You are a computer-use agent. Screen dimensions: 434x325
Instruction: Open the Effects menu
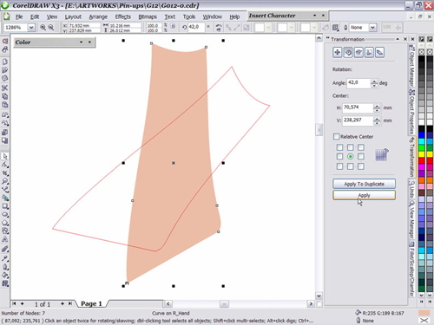click(123, 16)
